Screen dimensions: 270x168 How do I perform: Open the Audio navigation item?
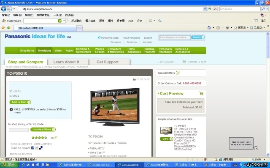(x=69, y=50)
